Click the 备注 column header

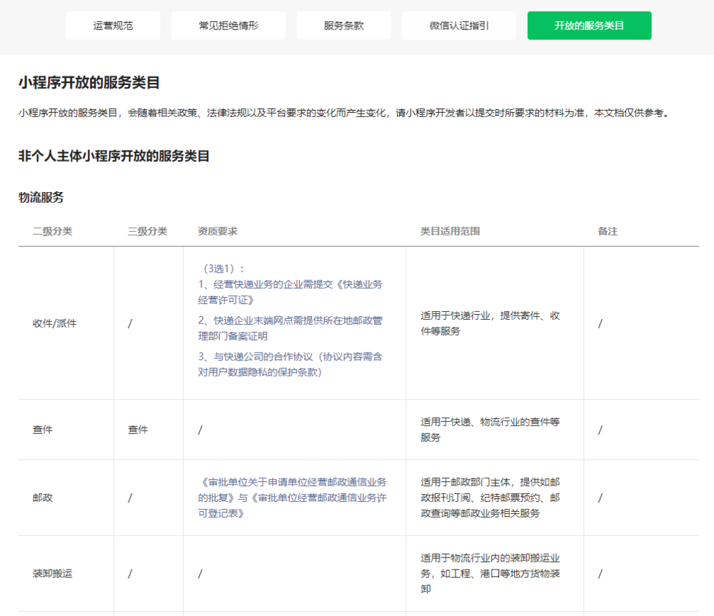pos(608,231)
